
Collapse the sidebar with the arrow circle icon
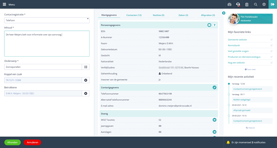click(x=224, y=13)
